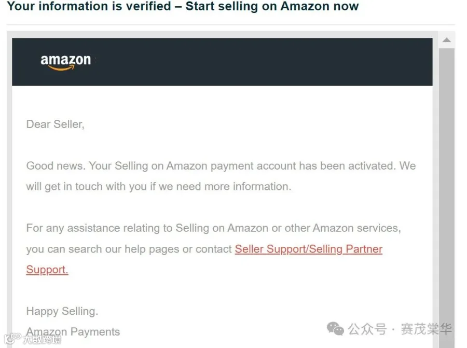Select the 'Your information is verified' subject title
Image resolution: width=467 pixels, height=348 pixels.
pos(89,6)
